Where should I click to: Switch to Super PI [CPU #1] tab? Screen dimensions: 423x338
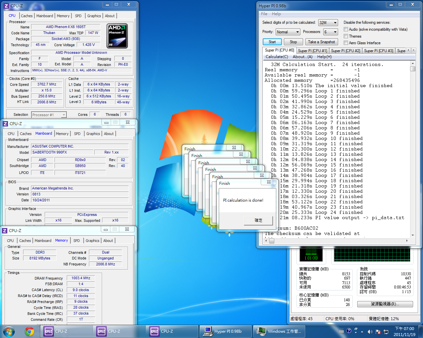tap(312, 51)
